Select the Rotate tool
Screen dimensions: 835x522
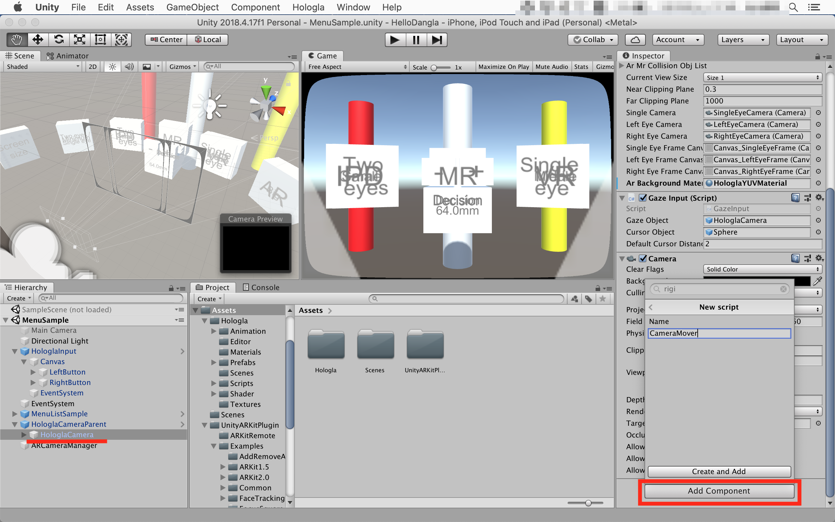[59, 40]
